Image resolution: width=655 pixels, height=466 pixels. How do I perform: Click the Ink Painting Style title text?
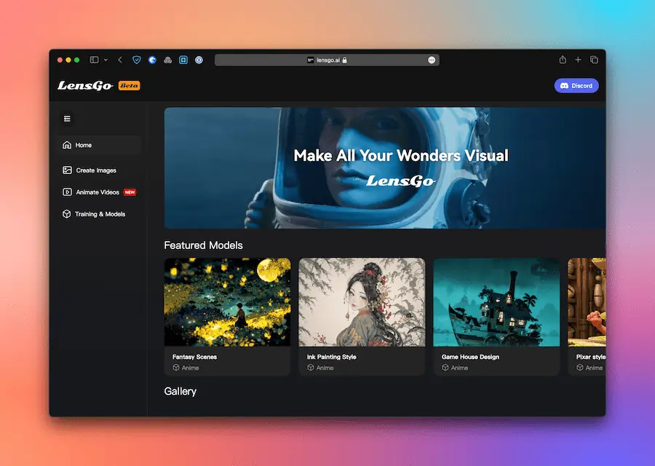[332, 357]
